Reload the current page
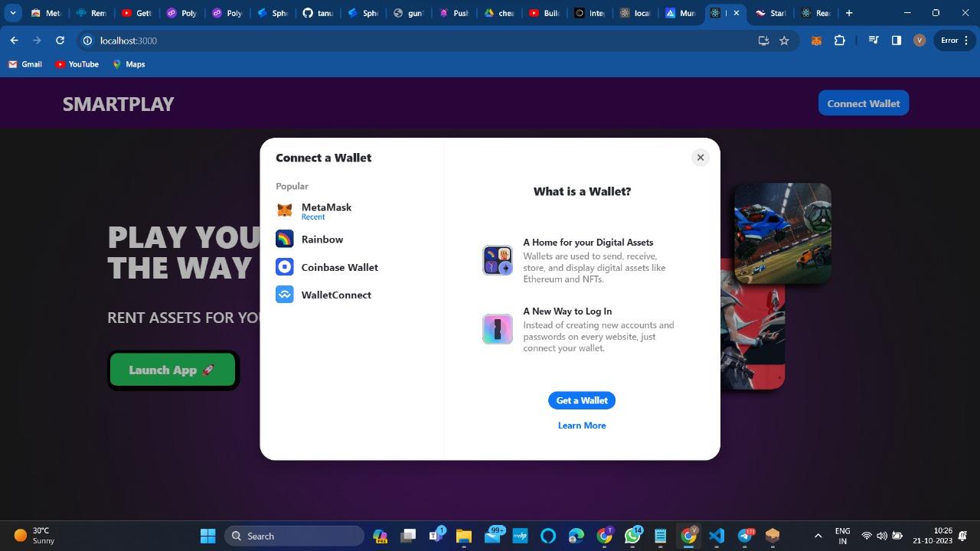 point(60,41)
